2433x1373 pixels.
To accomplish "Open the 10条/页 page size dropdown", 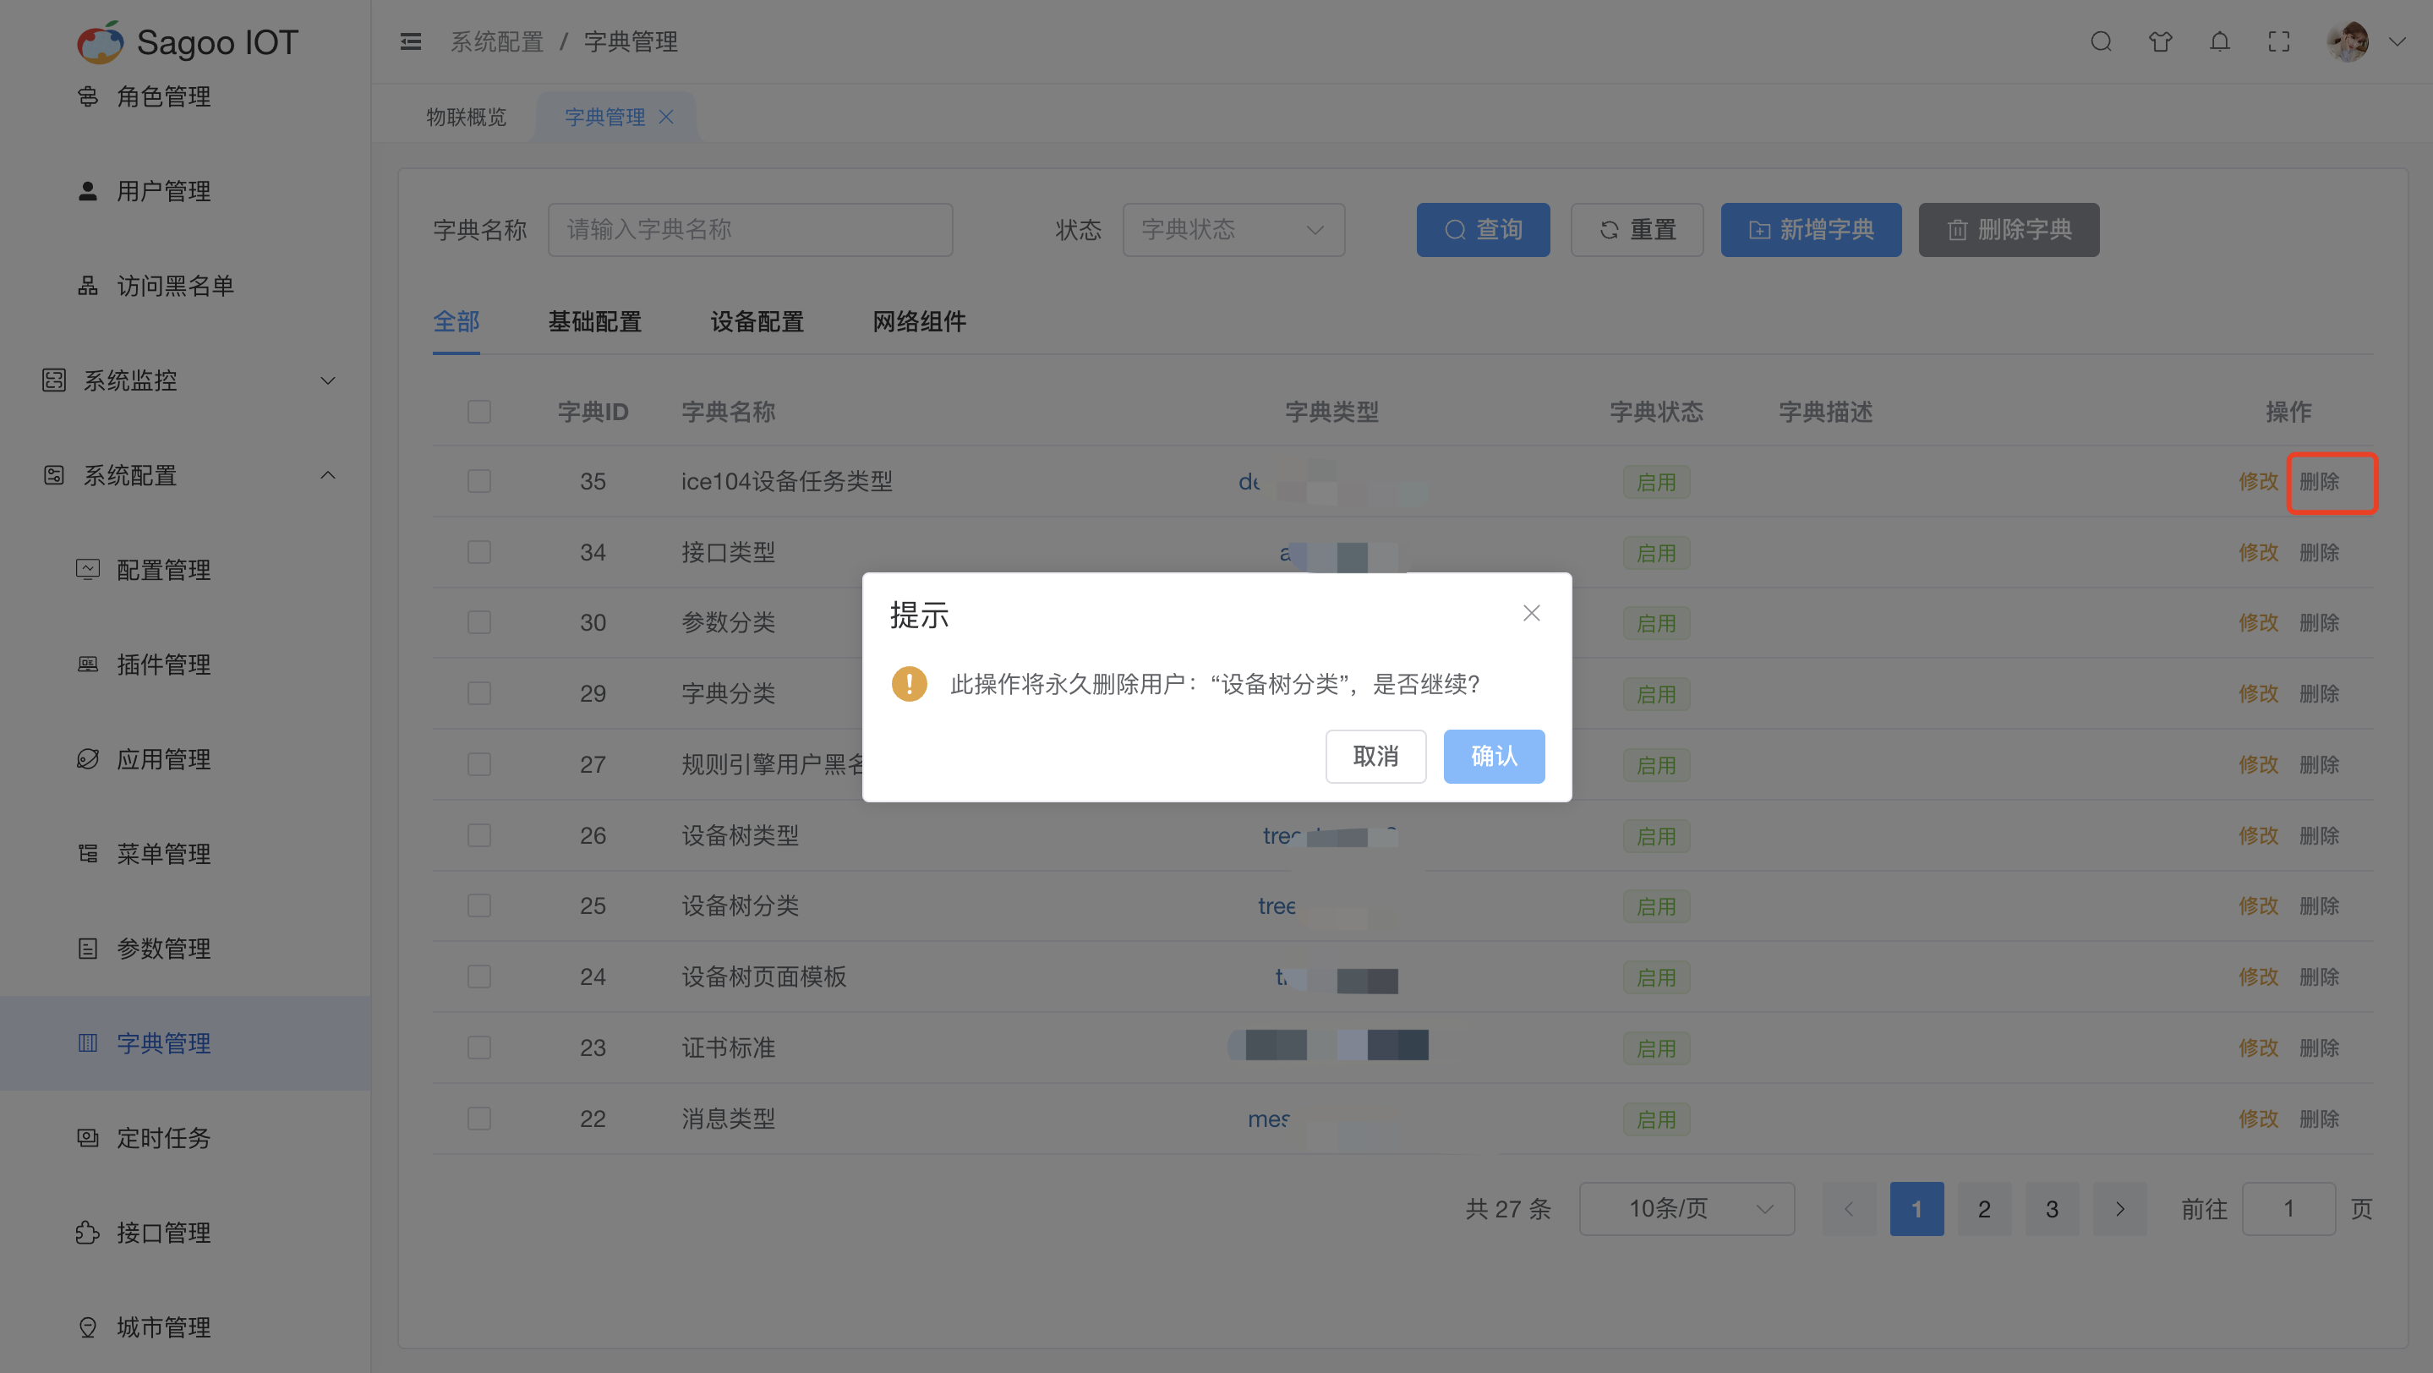I will (1687, 1208).
